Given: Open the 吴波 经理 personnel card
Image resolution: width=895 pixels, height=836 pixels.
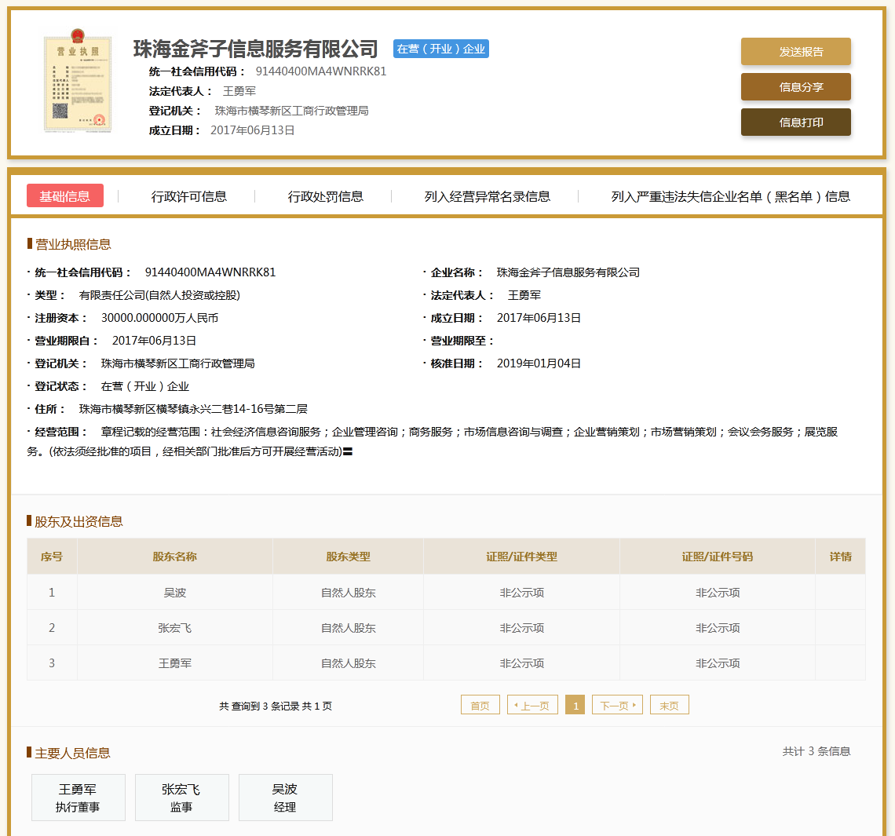Looking at the screenshot, I should [285, 798].
